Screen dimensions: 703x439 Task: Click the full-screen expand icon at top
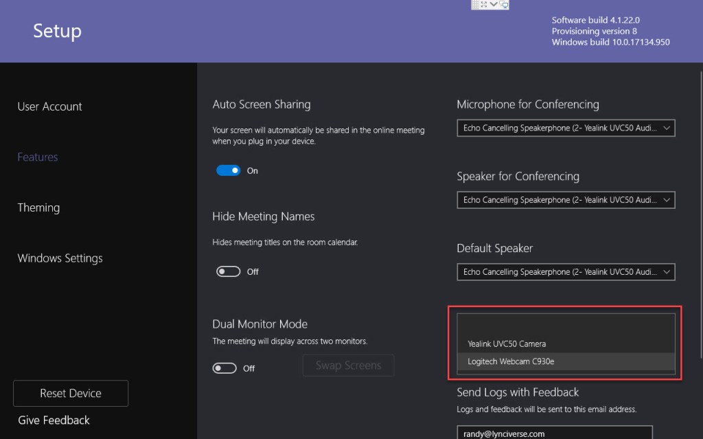coord(483,4)
